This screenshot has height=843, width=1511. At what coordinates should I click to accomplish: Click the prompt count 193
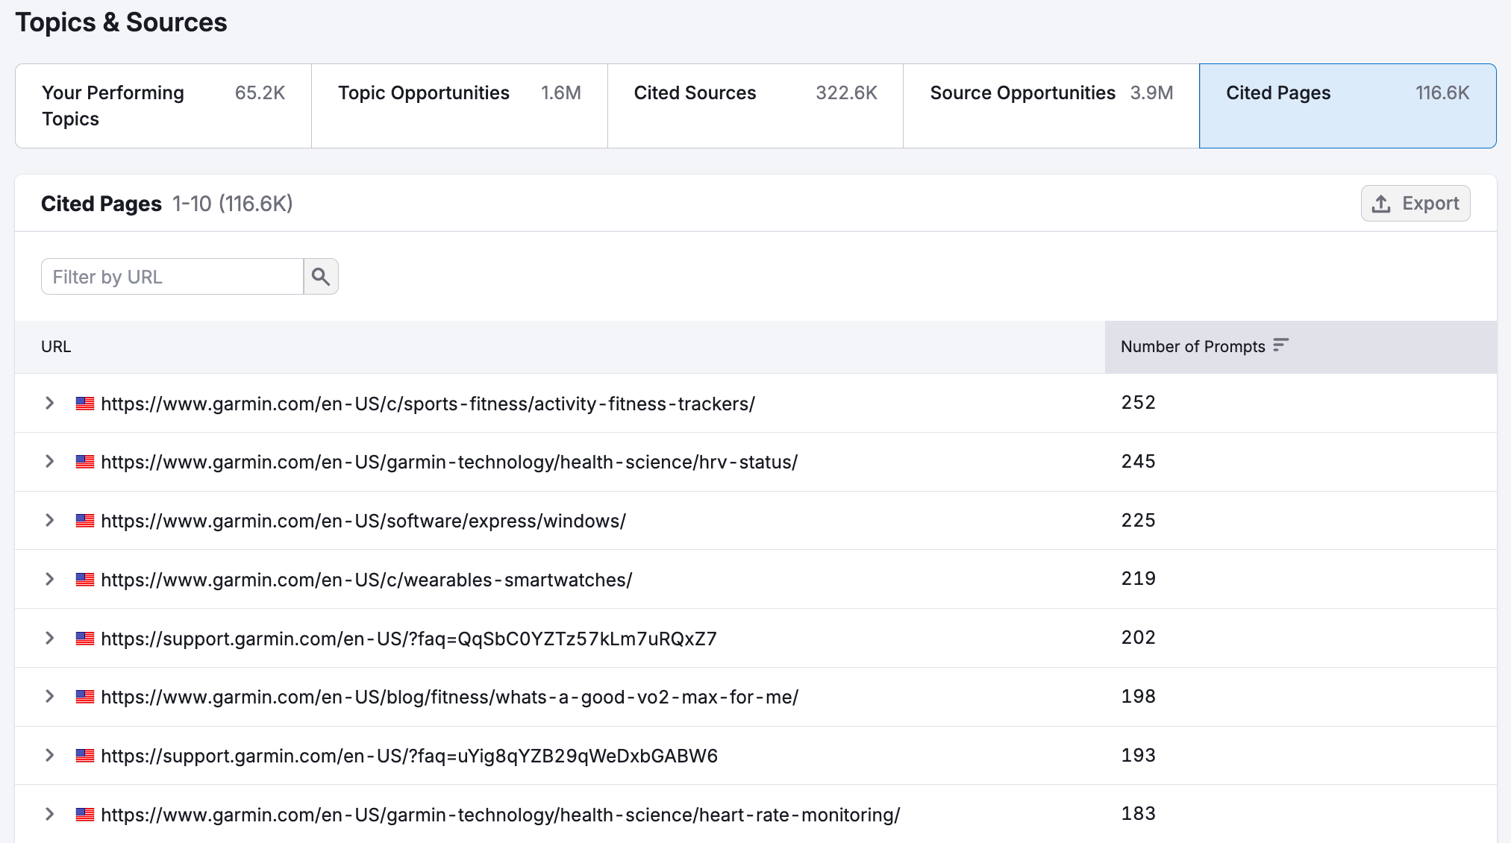tap(1138, 755)
